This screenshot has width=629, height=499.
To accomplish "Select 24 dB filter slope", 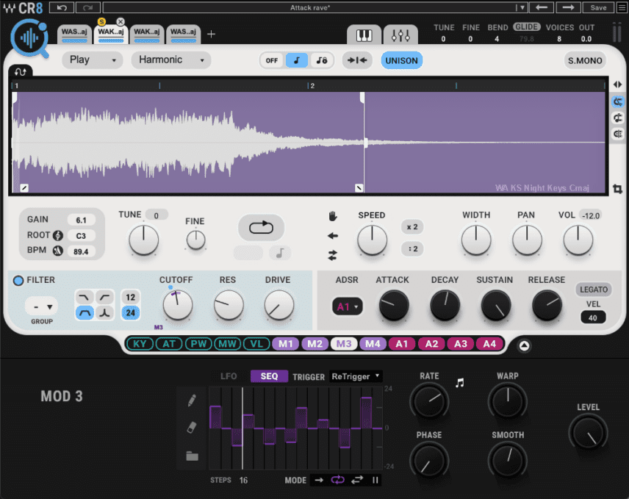I will tap(130, 312).
